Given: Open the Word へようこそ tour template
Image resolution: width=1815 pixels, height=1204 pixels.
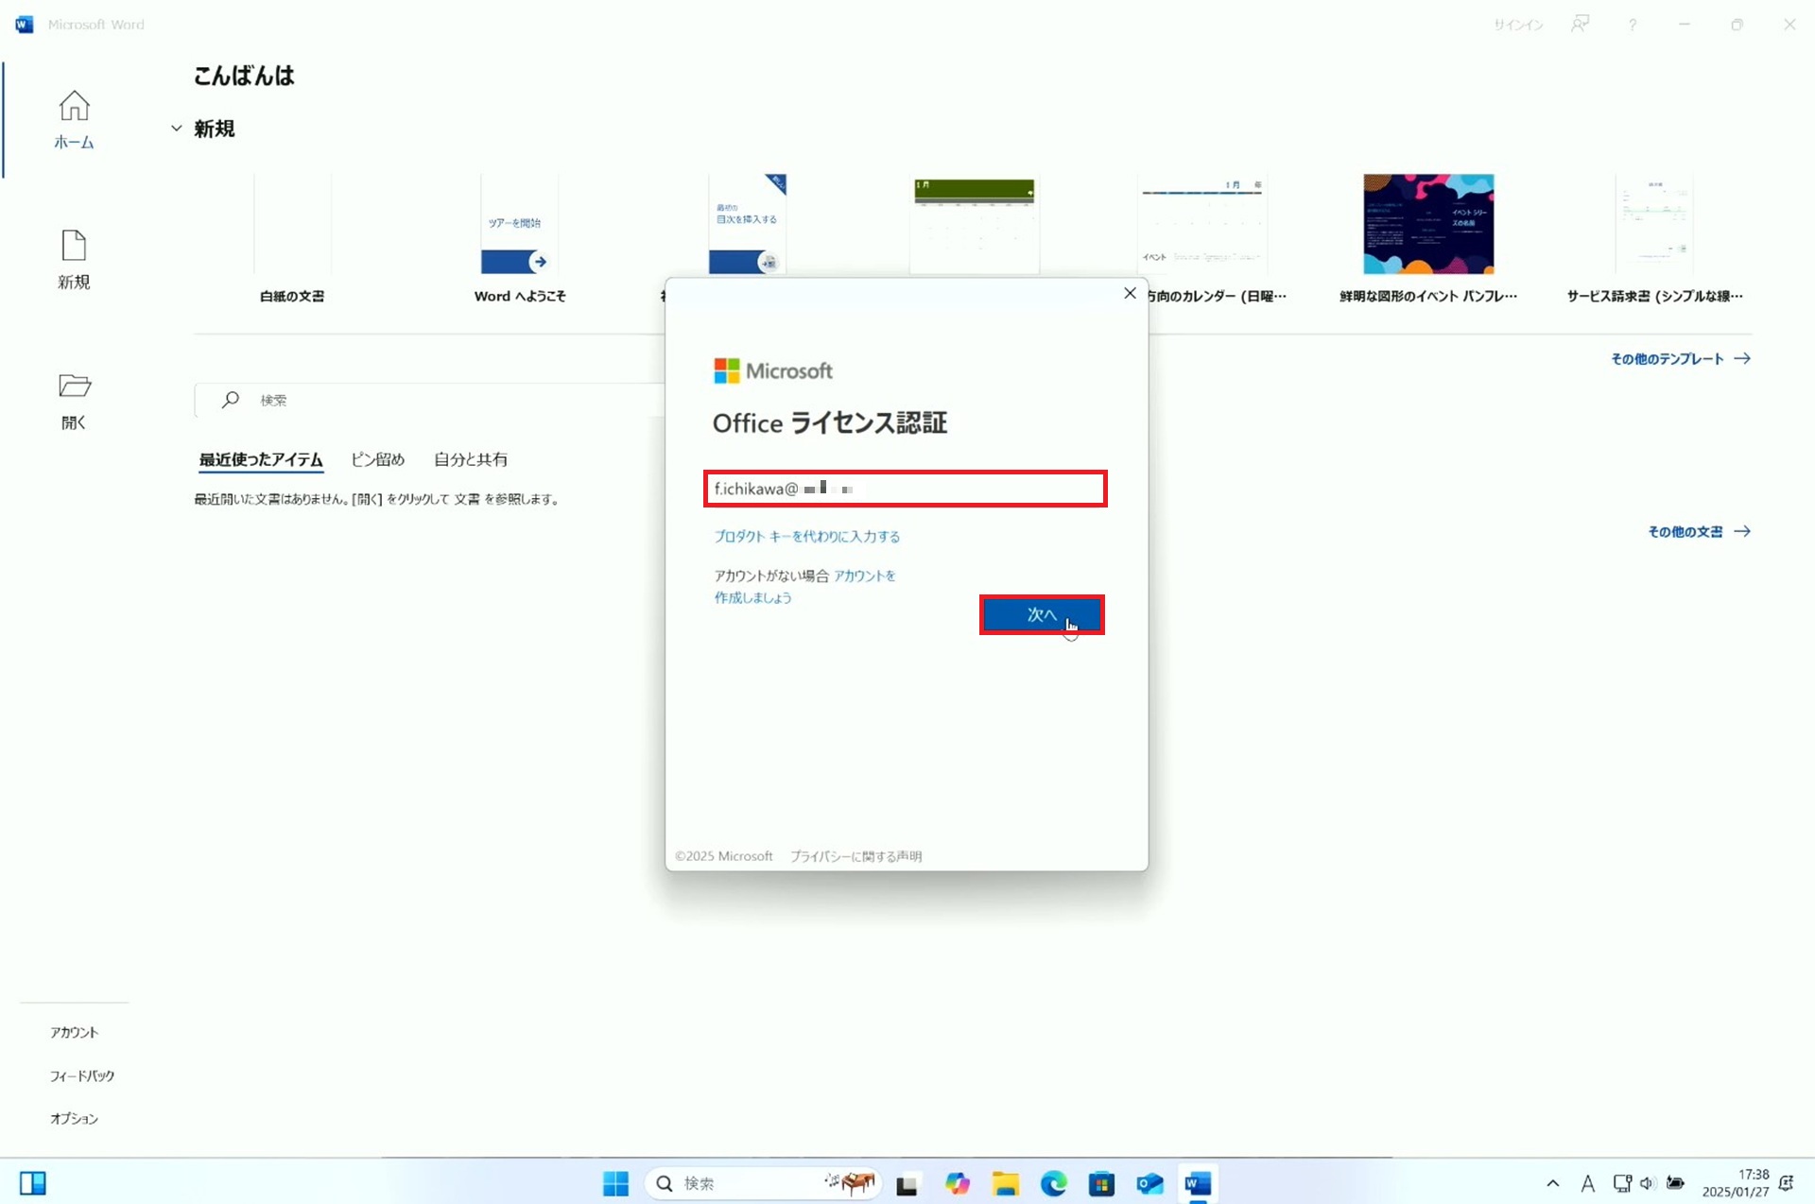Looking at the screenshot, I should [520, 238].
